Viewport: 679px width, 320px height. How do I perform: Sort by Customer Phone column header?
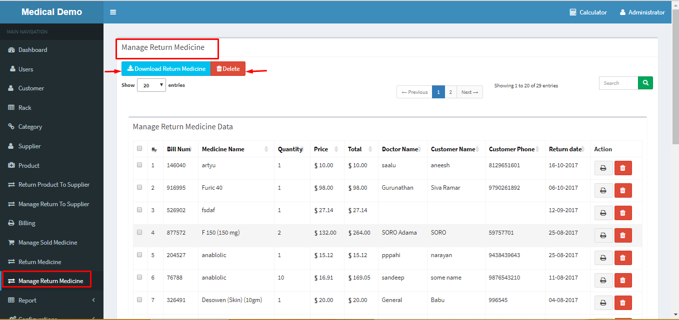pos(515,149)
